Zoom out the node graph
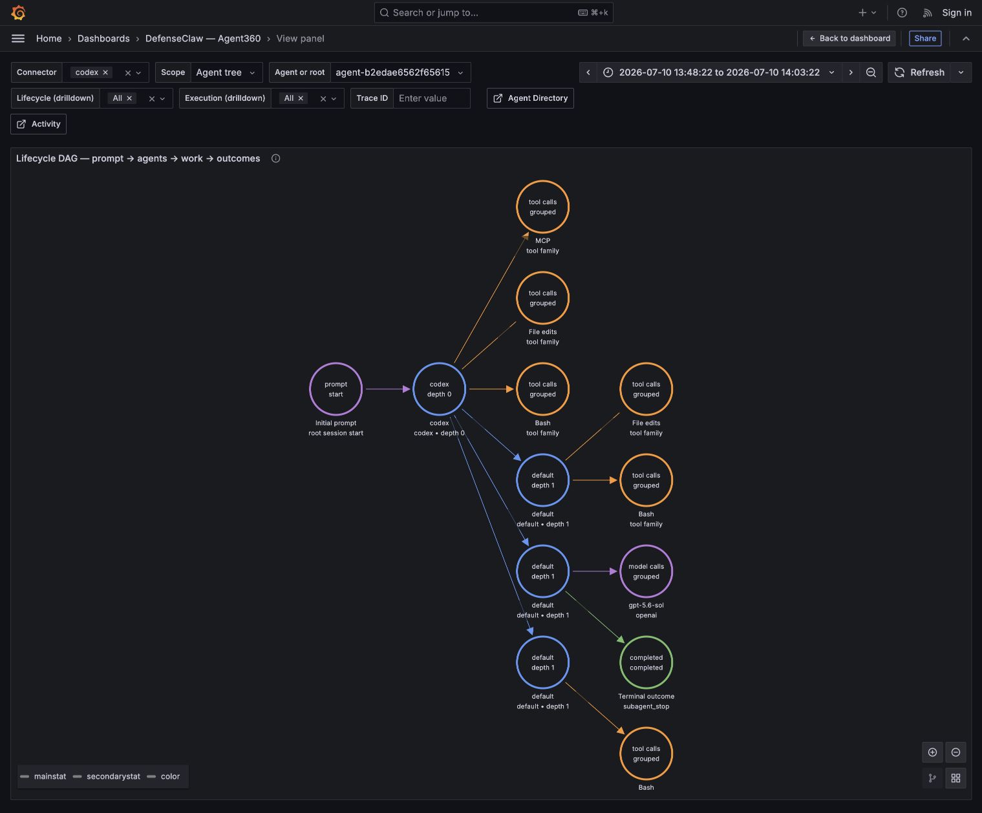The height and width of the screenshot is (813, 982). 955,752
